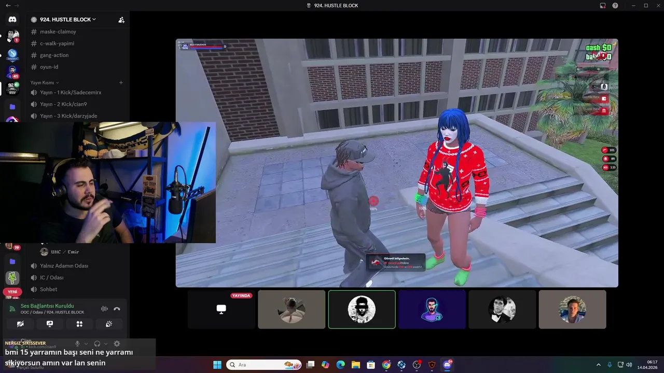Image resolution: width=664 pixels, height=373 pixels.
Task: Share your screen button
Action: 50,324
